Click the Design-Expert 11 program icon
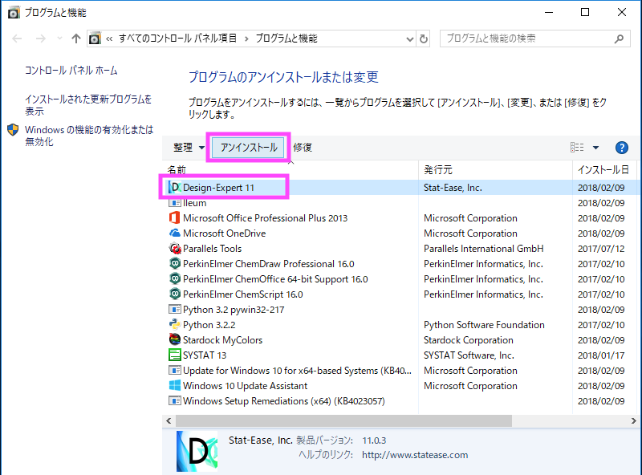 (175, 188)
